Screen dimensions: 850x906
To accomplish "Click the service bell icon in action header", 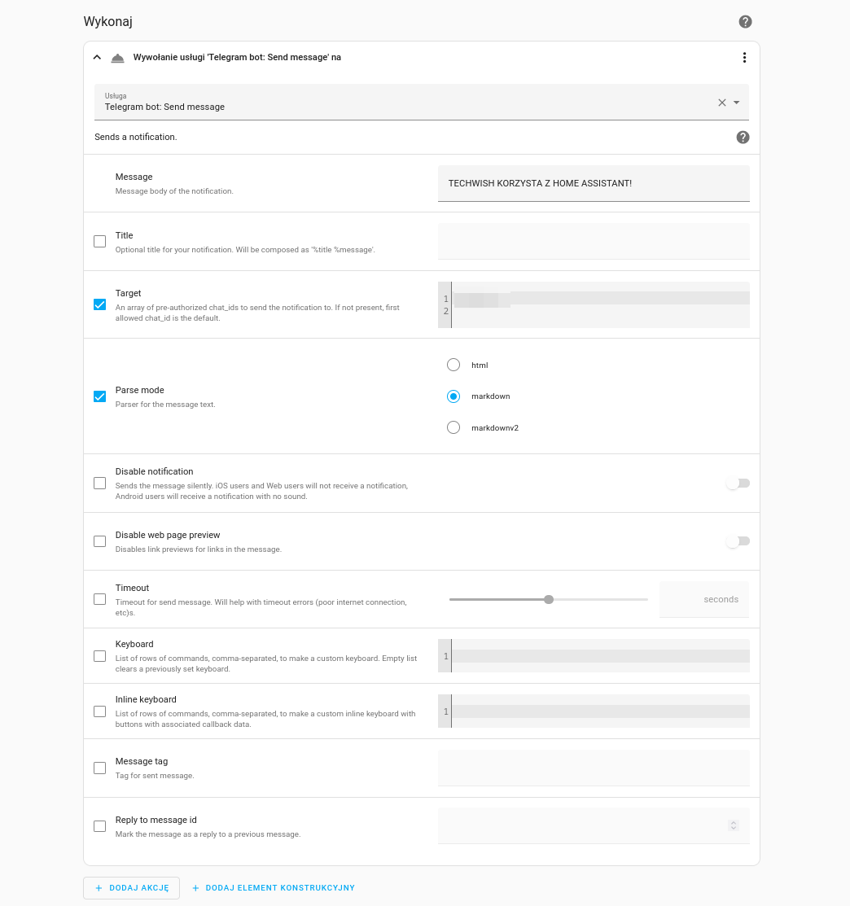I will (x=117, y=58).
